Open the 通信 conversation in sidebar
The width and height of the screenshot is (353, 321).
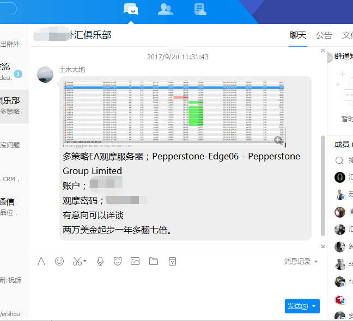[x=14, y=207]
